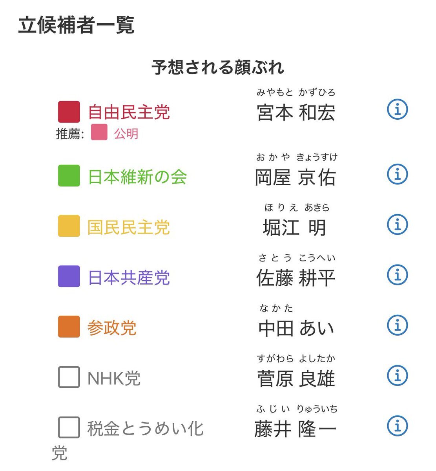Click the yellow 国民民主党 color square

click(x=69, y=226)
